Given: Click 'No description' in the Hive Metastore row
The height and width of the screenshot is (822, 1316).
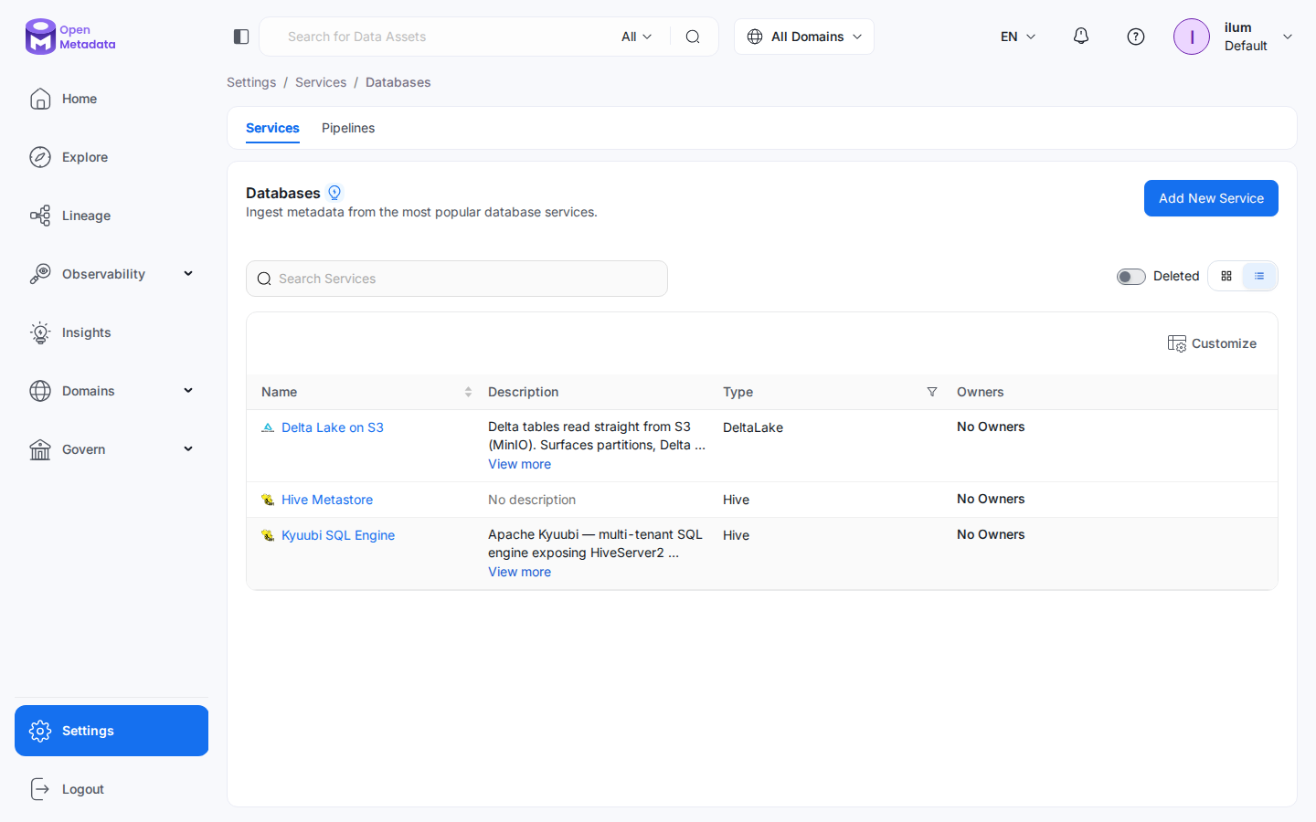Looking at the screenshot, I should pos(532,500).
